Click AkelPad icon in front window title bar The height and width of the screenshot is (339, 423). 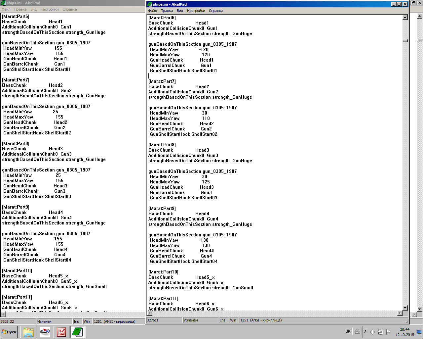(150, 4)
